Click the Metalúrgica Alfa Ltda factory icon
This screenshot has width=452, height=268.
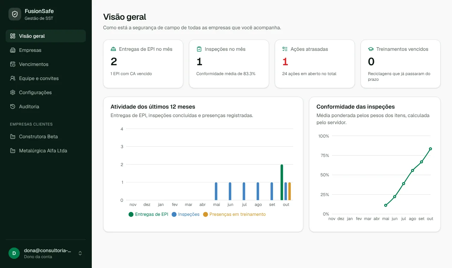coord(13,151)
